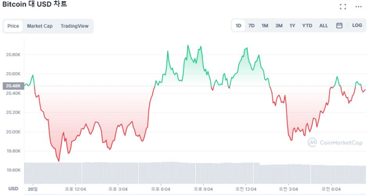Click the CoinMarketCap watermark logo
The height and width of the screenshot is (195, 368).
pyautogui.click(x=335, y=143)
